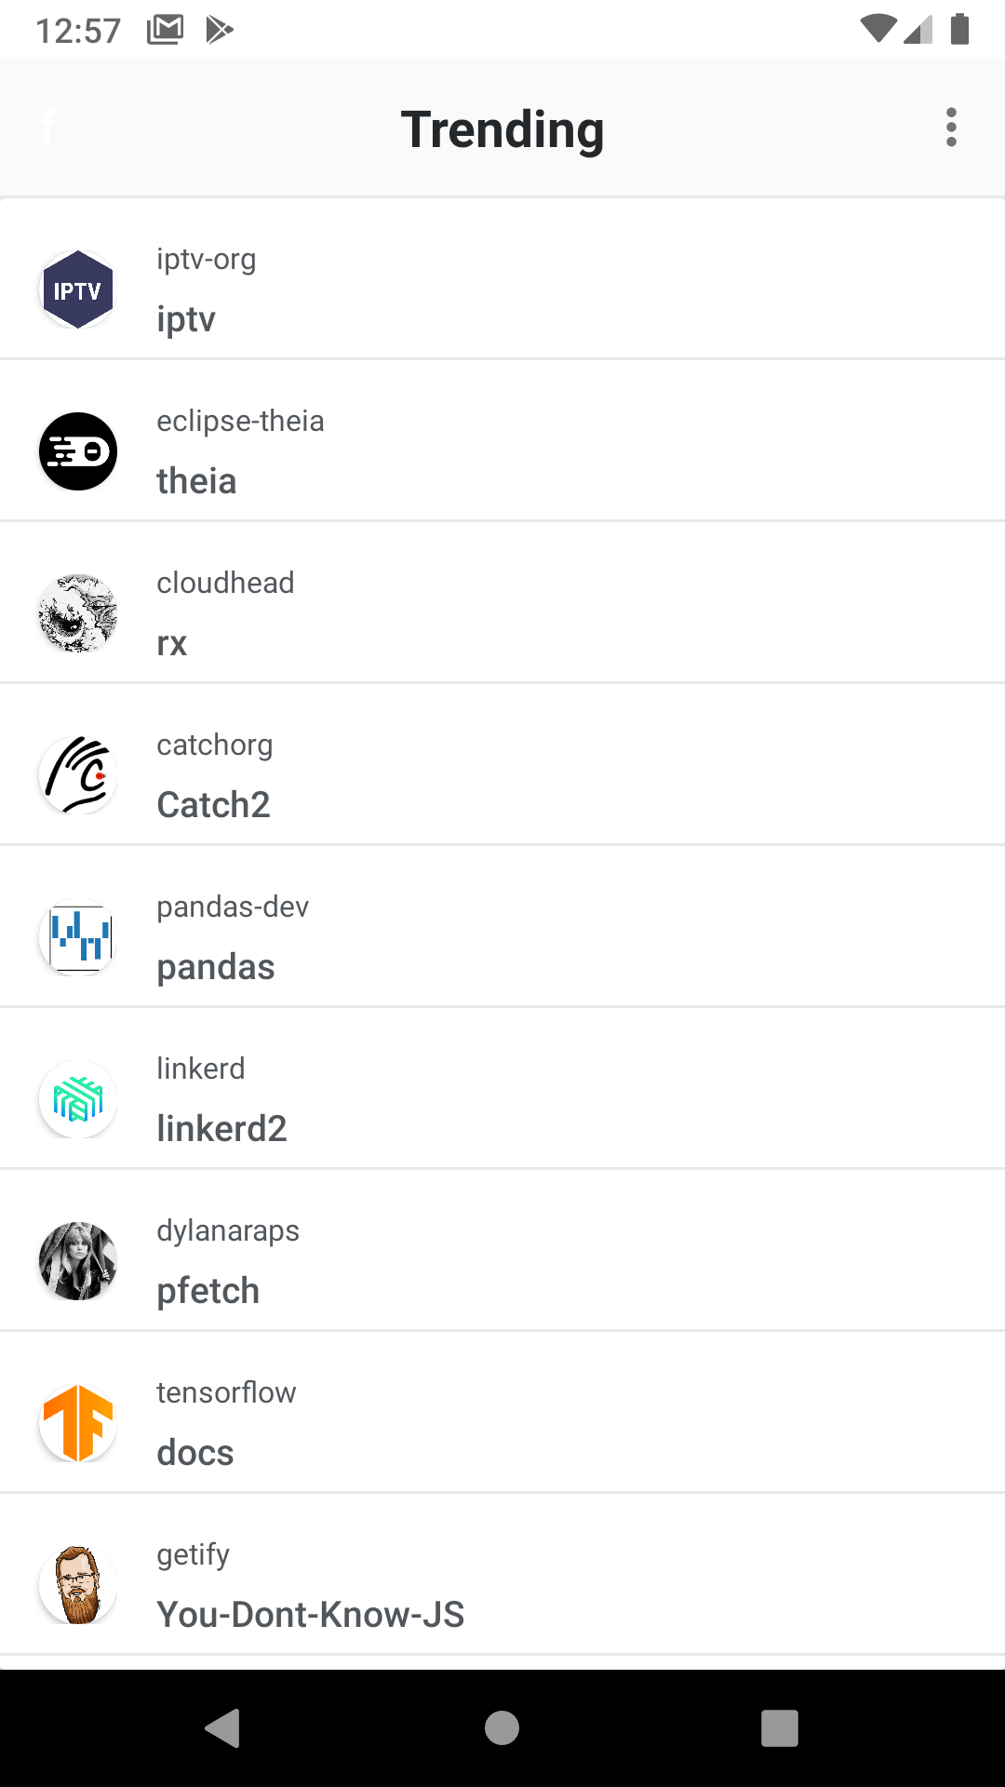
Task: Select the cloudhead avatar icon
Action: (x=77, y=612)
